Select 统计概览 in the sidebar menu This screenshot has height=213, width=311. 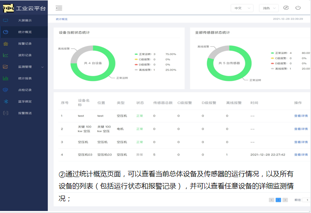25,32
